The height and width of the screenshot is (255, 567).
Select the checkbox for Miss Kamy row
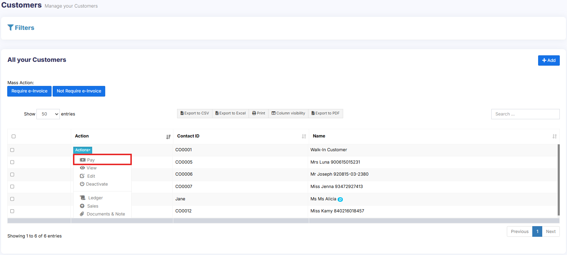click(x=12, y=211)
